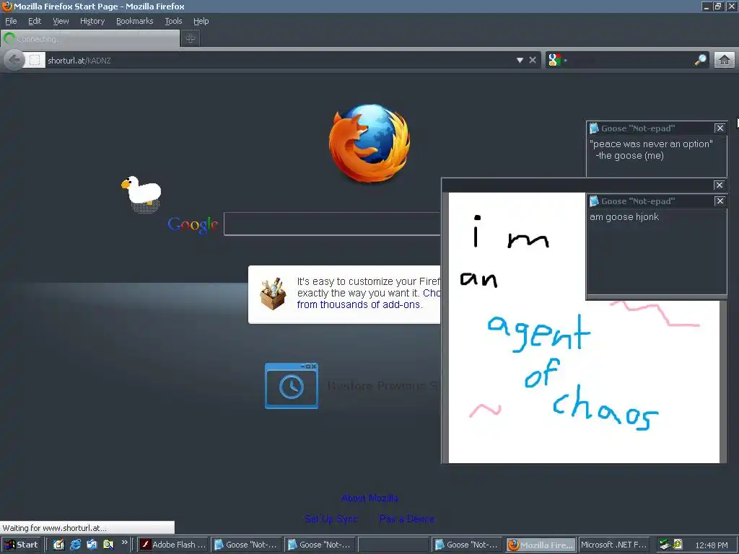The height and width of the screenshot is (554, 739).
Task: Open the History menu
Action: 92,21
